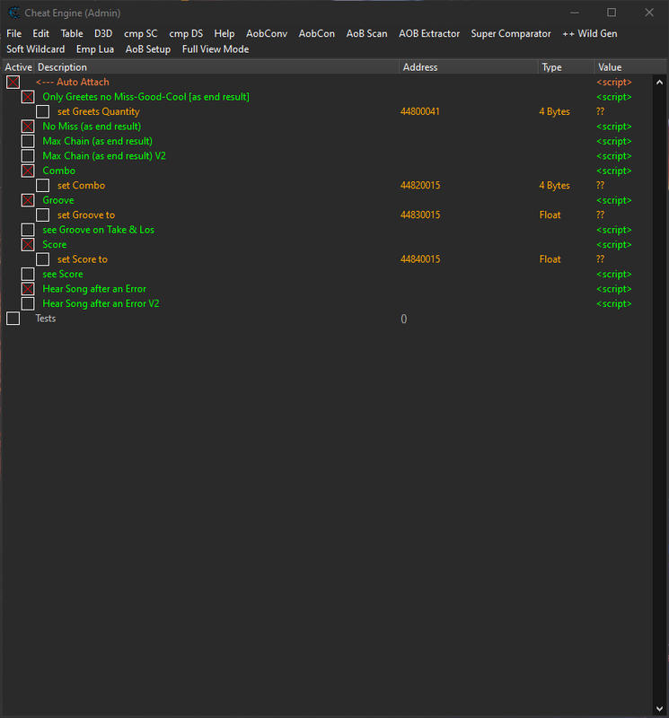Click the scrollbar up arrow
This screenshot has height=718, width=669.
click(x=659, y=83)
